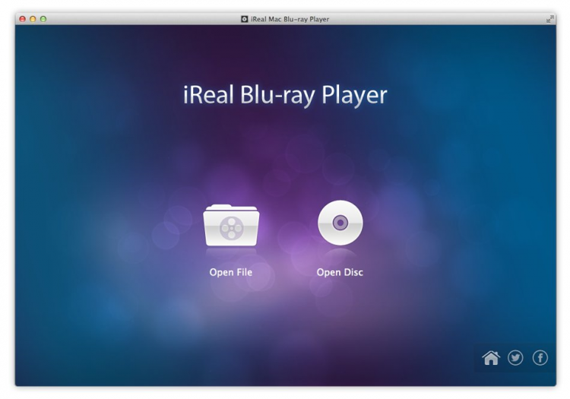This screenshot has height=399, width=570.
Task: Click the app icon in the title bar
Action: (245, 19)
